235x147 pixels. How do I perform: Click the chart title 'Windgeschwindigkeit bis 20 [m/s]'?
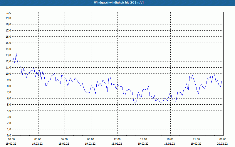tap(119, 3)
